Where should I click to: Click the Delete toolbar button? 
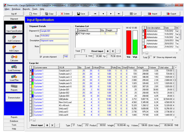click(65, 14)
